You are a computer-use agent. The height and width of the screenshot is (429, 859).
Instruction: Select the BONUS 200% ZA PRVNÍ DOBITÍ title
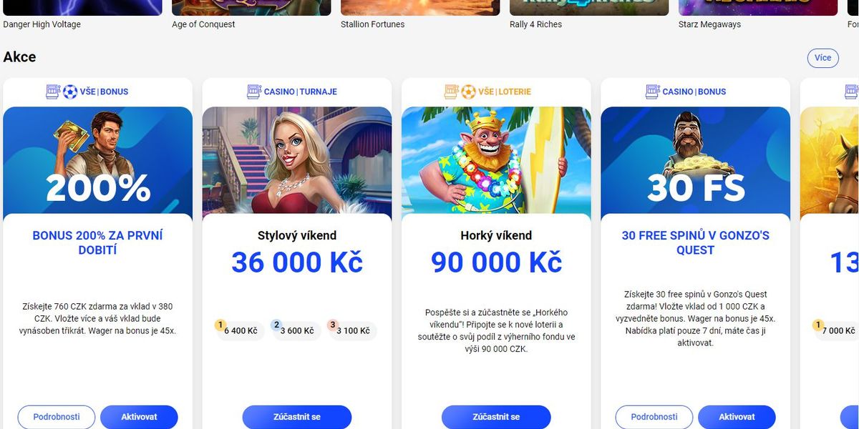pyautogui.click(x=98, y=242)
